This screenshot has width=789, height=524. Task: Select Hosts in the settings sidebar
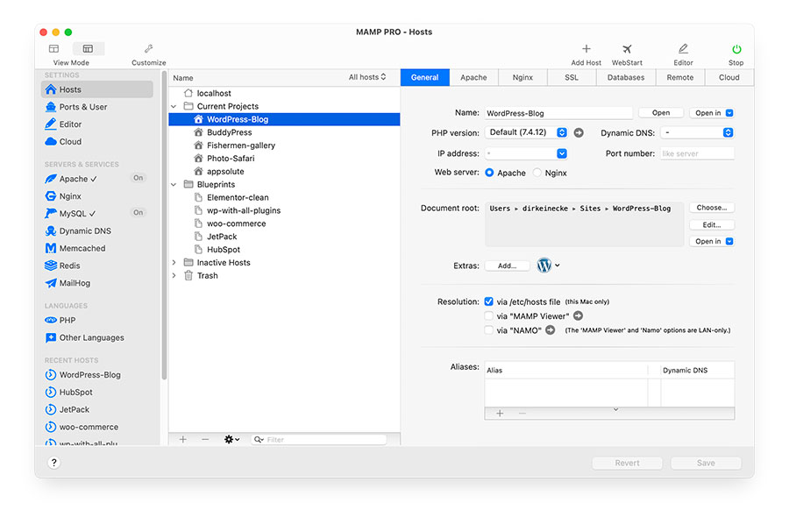point(97,89)
